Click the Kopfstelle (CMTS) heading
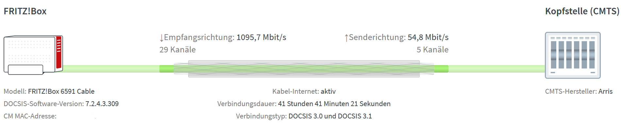 pyautogui.click(x=582, y=11)
